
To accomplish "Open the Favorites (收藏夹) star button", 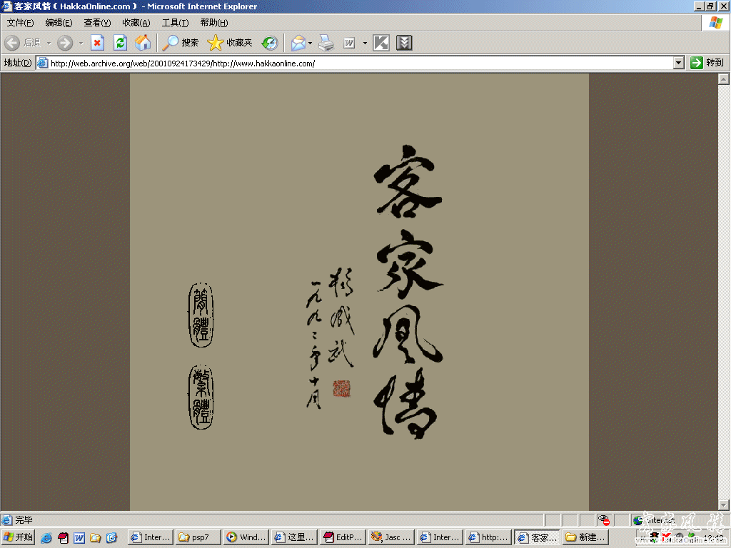I will click(x=230, y=43).
